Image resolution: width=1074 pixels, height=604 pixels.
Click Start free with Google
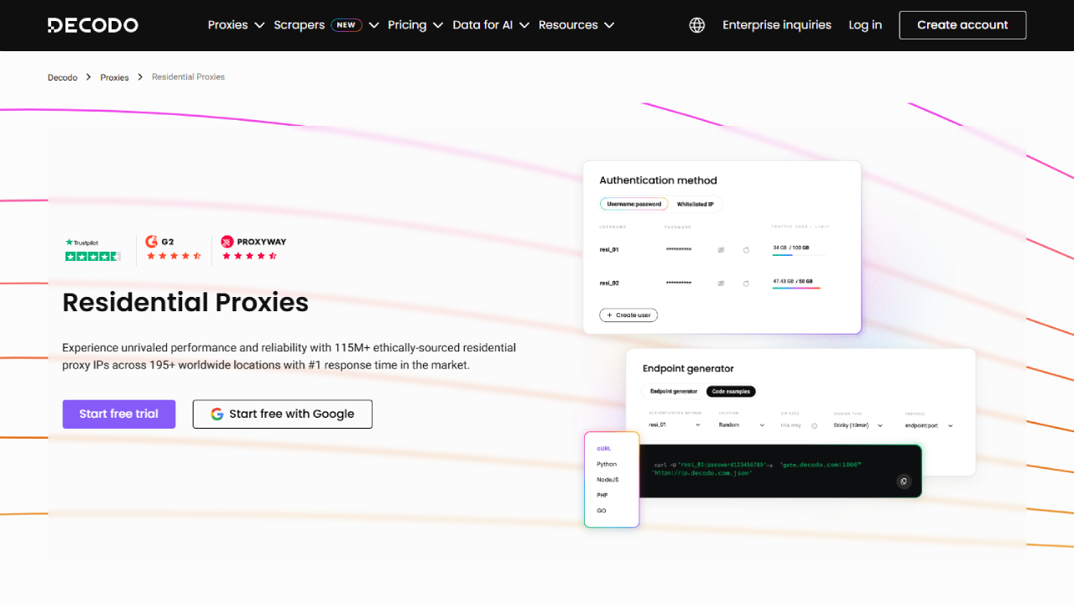point(282,414)
